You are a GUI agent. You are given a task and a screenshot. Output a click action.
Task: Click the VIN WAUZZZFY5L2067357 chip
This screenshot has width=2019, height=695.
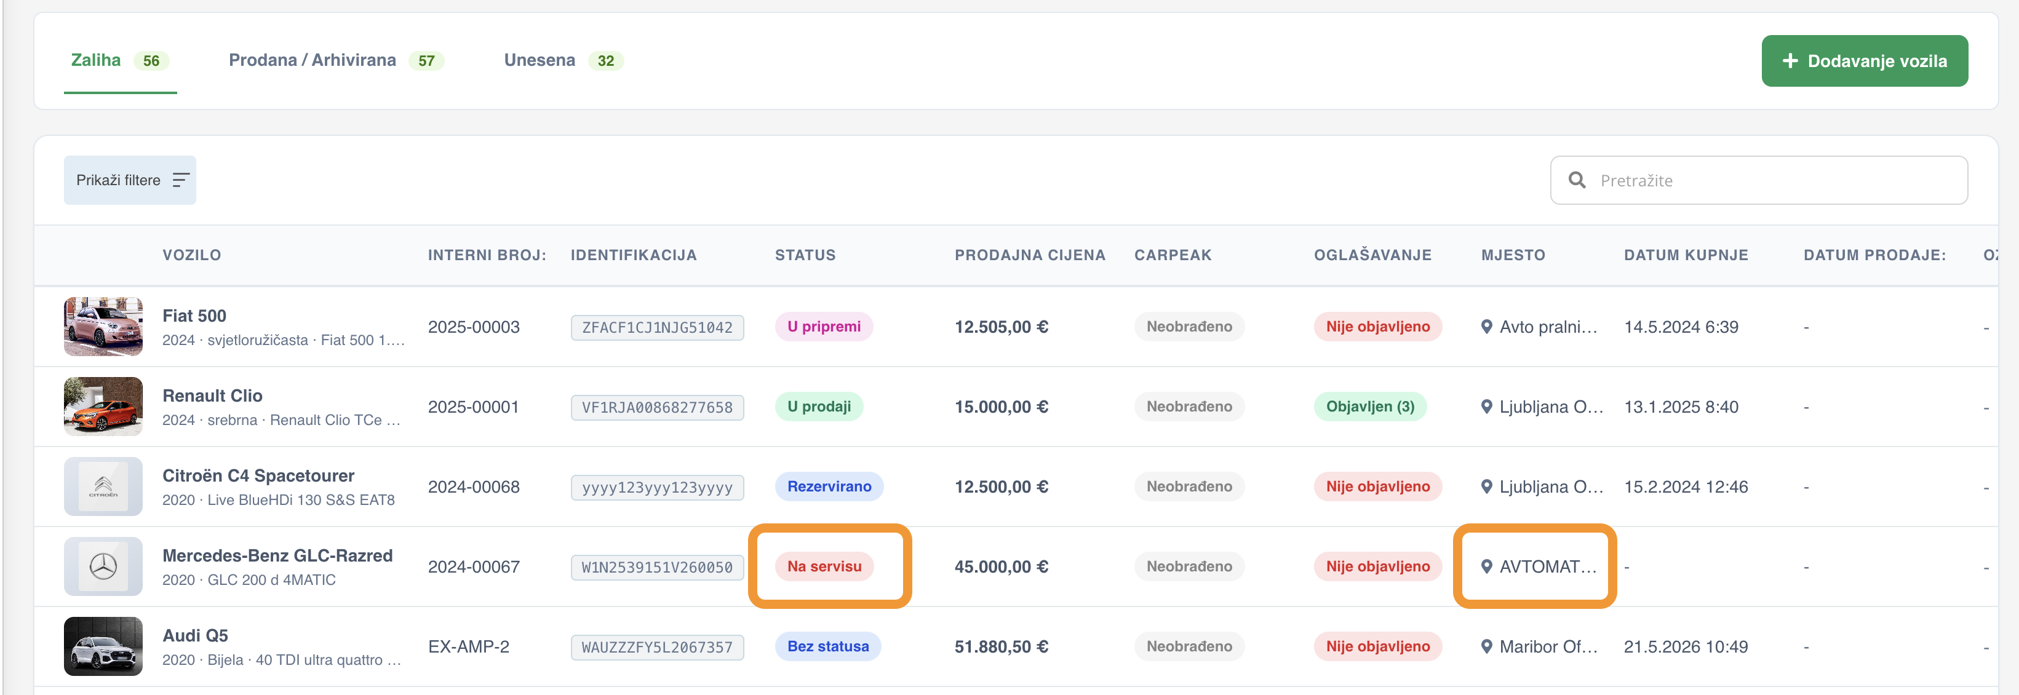(657, 647)
